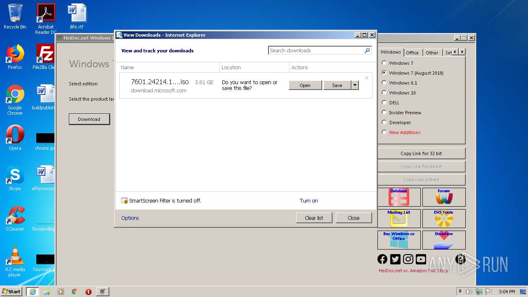Viewport: 528px width, 297px height.
Task: Sort downloads by Name column
Action: [x=169, y=67]
